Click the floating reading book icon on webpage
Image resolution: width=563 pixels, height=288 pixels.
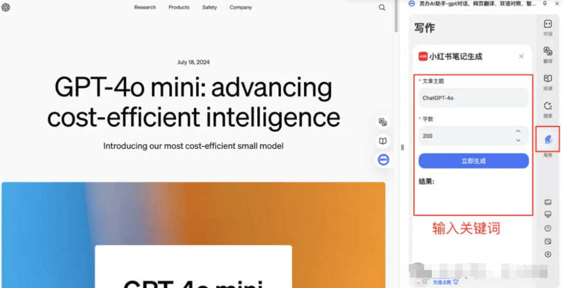pyautogui.click(x=383, y=141)
